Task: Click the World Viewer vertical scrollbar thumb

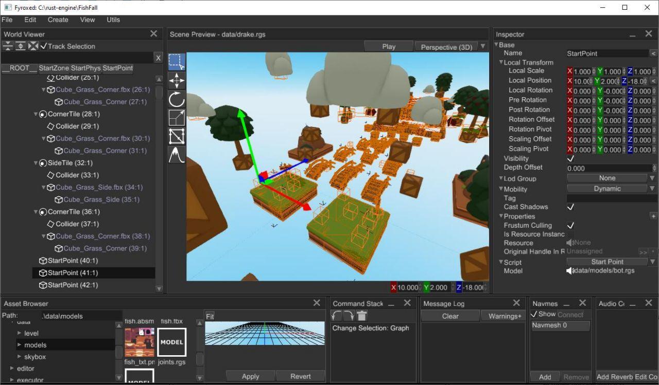Action: tap(159, 94)
